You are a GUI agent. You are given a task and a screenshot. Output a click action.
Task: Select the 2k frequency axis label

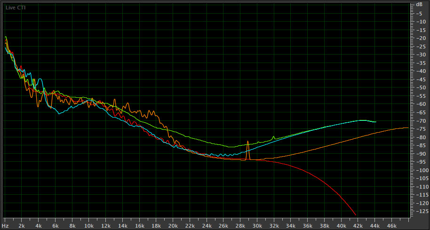[x=22, y=226]
